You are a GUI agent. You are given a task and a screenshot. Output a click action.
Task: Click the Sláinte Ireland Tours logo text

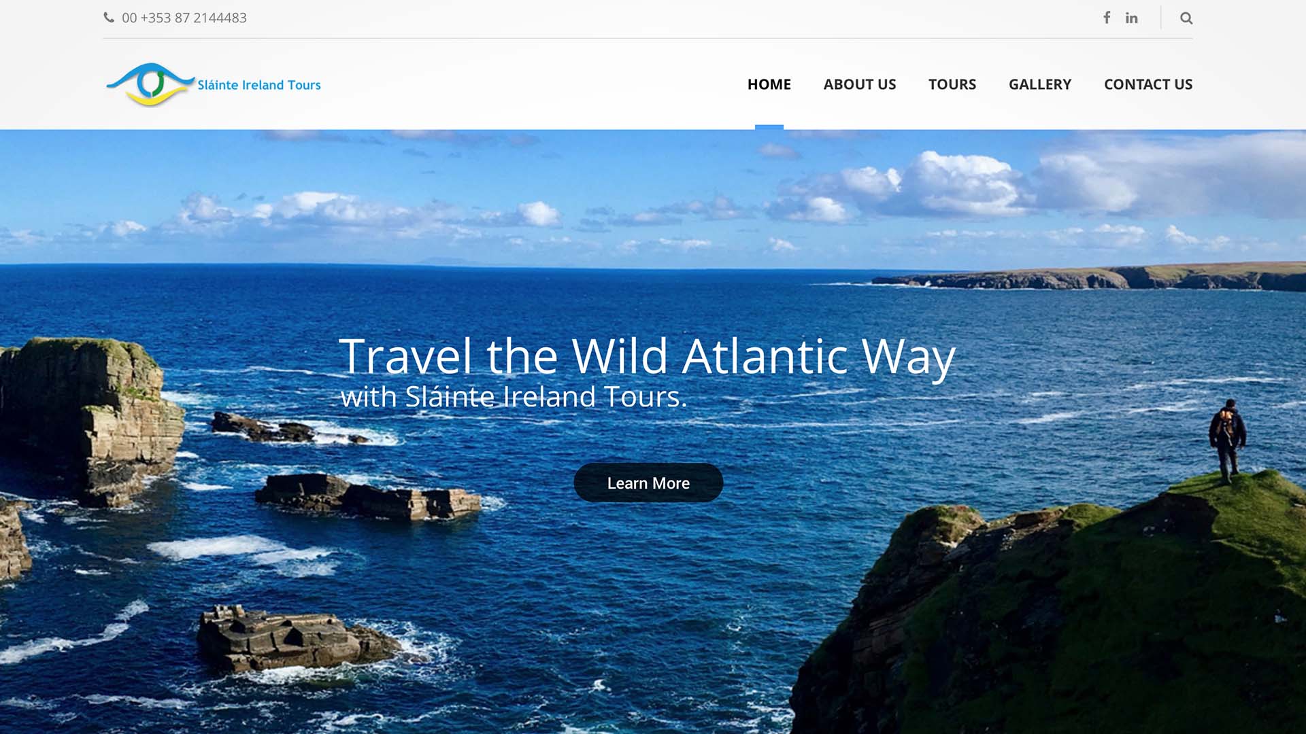point(259,85)
